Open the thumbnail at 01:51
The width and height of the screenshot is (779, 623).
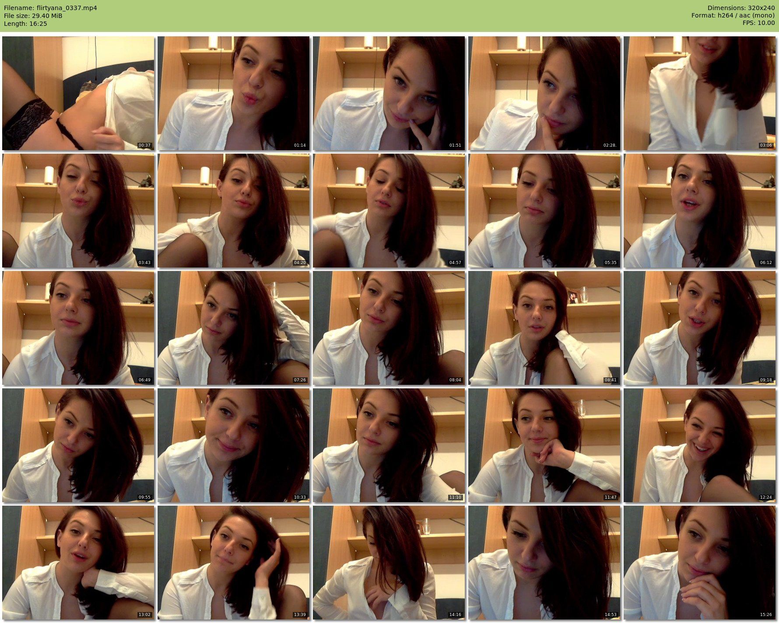tap(389, 93)
